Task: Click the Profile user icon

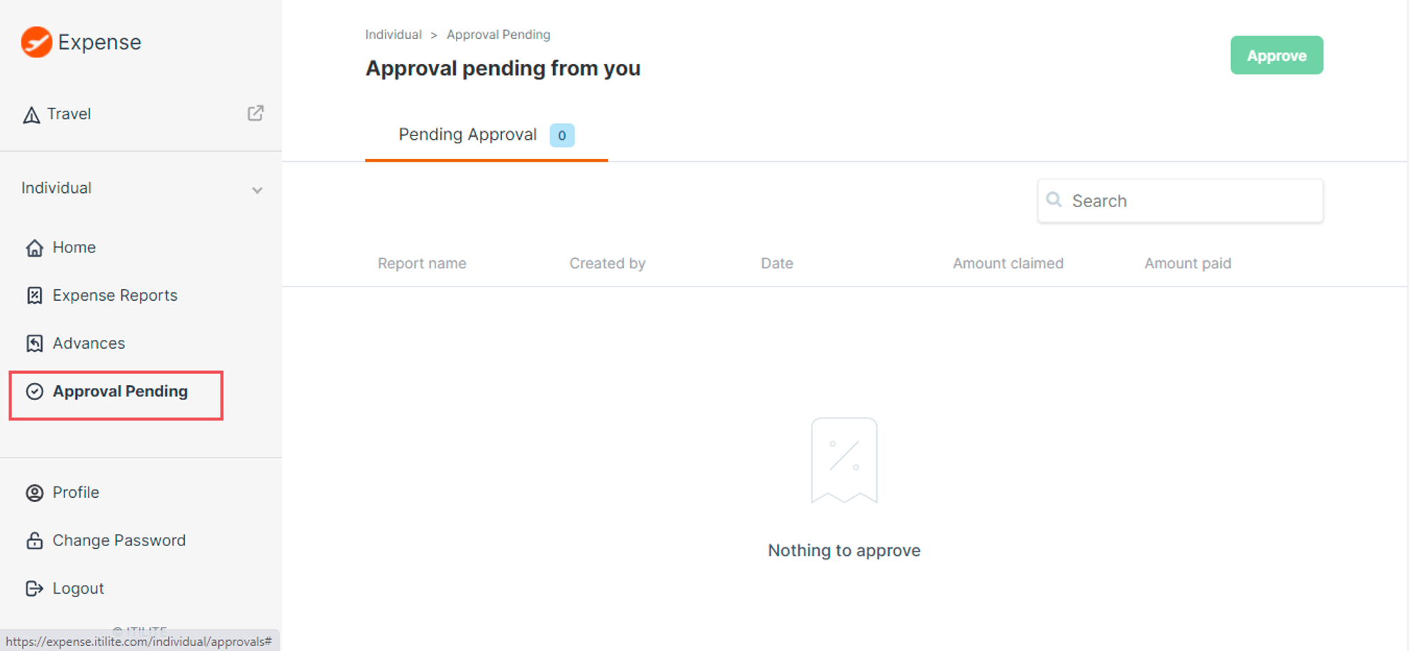Action: tap(34, 493)
